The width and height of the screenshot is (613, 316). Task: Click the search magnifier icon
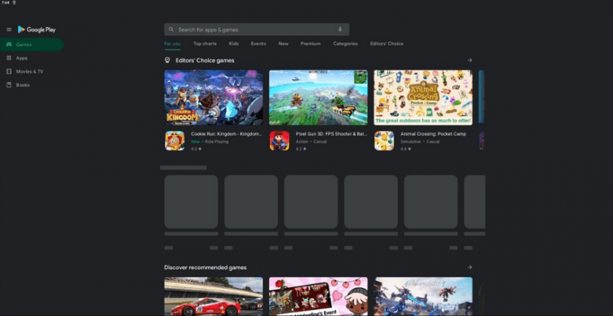click(171, 30)
